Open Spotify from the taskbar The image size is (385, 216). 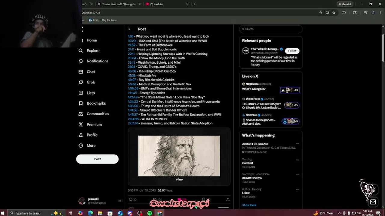click(149, 213)
